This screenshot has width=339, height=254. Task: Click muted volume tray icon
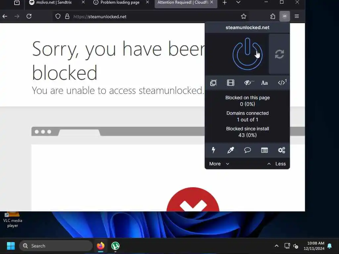coord(296,246)
